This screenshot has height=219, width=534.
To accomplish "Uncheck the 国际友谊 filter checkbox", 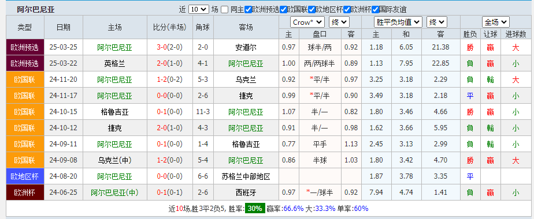I will coord(375,9).
